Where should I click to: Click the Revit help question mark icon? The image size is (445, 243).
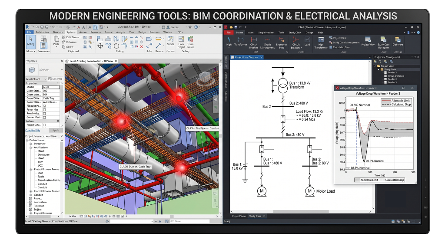[196, 27]
